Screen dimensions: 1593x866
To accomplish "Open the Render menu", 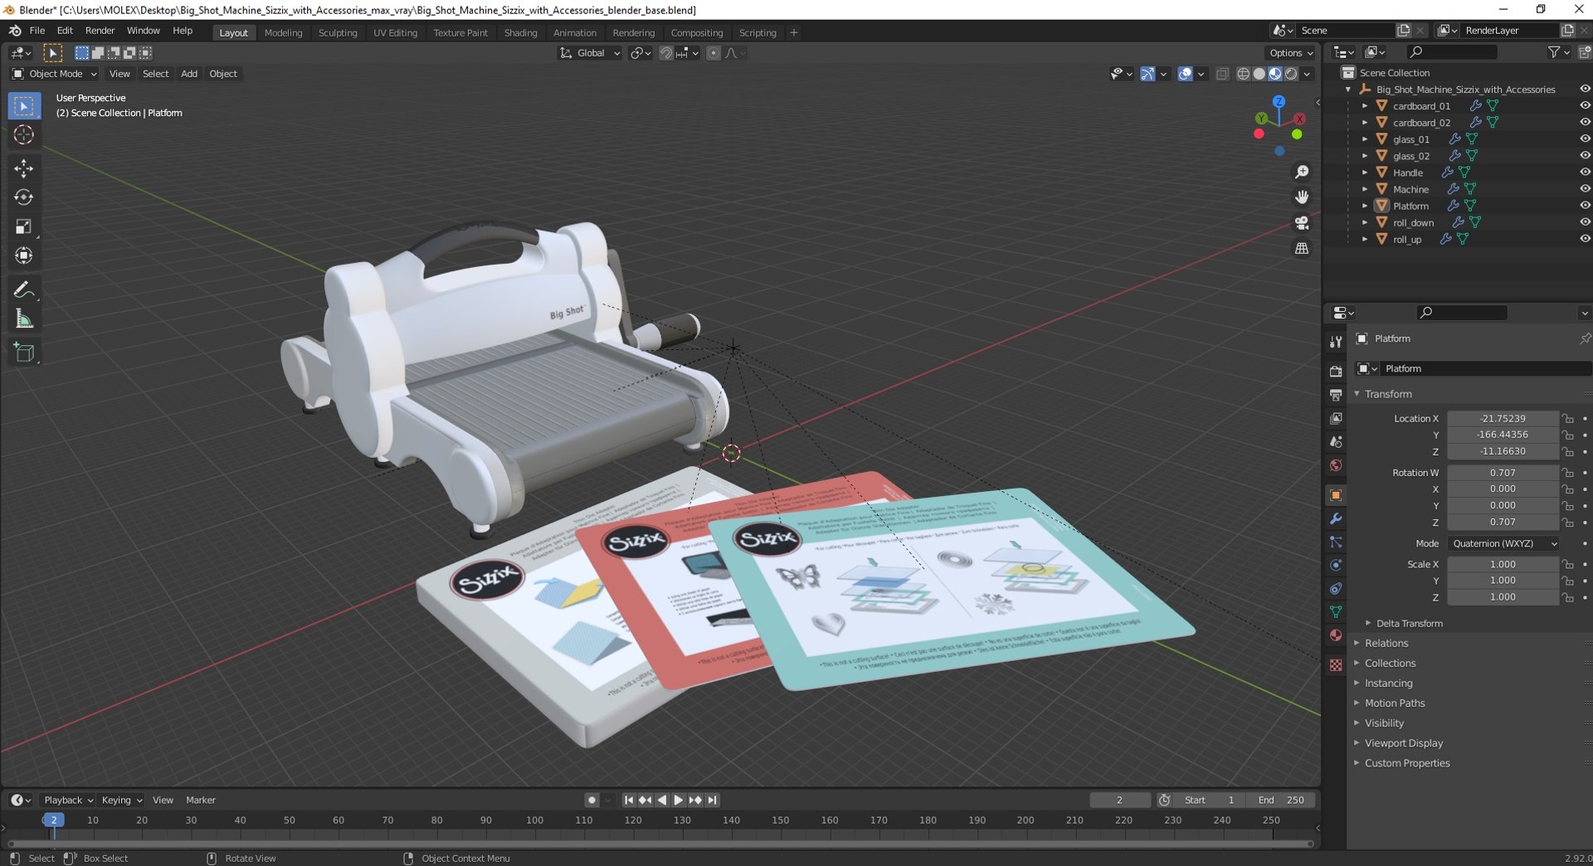I will click(100, 31).
